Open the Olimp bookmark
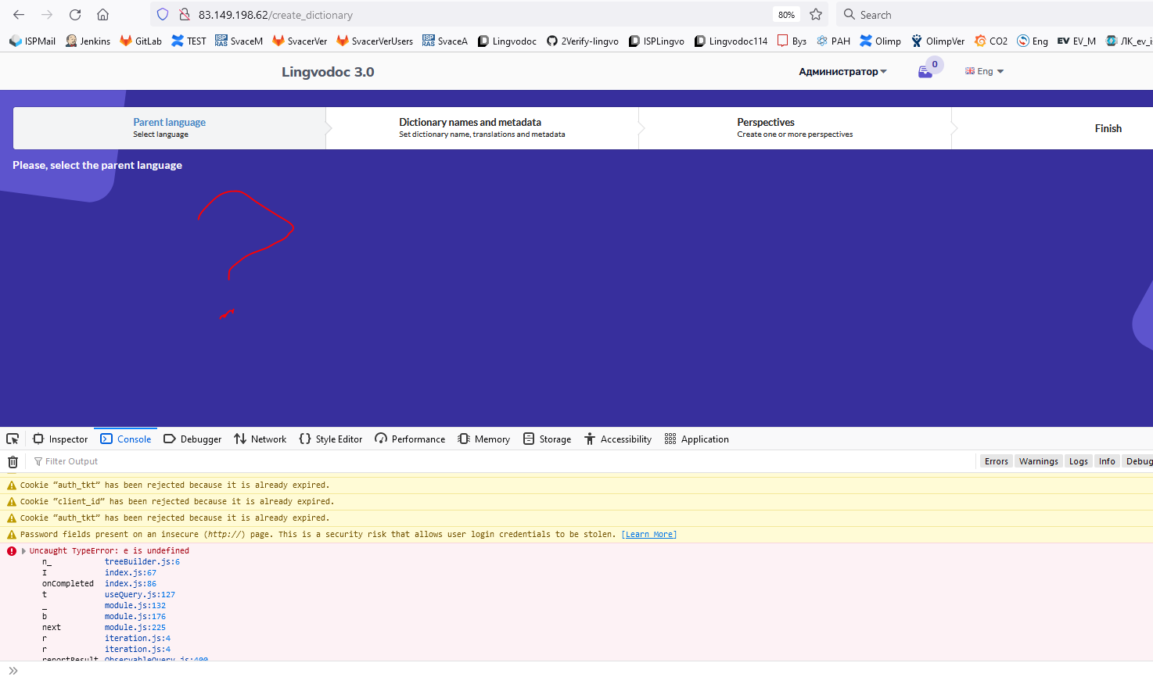 click(880, 41)
